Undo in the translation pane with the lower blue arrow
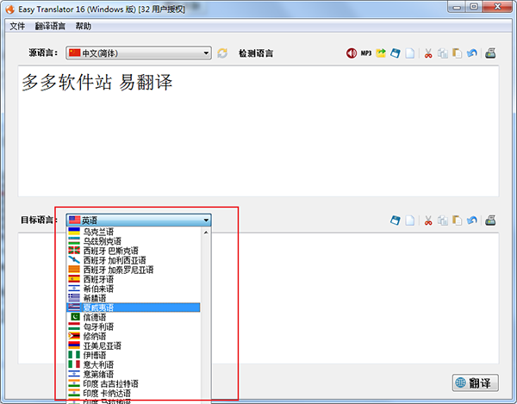 click(x=472, y=221)
